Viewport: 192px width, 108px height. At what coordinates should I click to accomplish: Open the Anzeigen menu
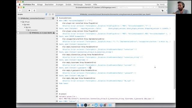click(x=59, y=4)
